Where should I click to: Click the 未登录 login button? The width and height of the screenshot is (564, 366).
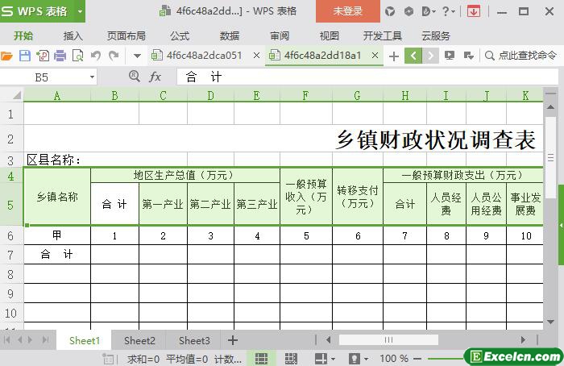point(347,11)
